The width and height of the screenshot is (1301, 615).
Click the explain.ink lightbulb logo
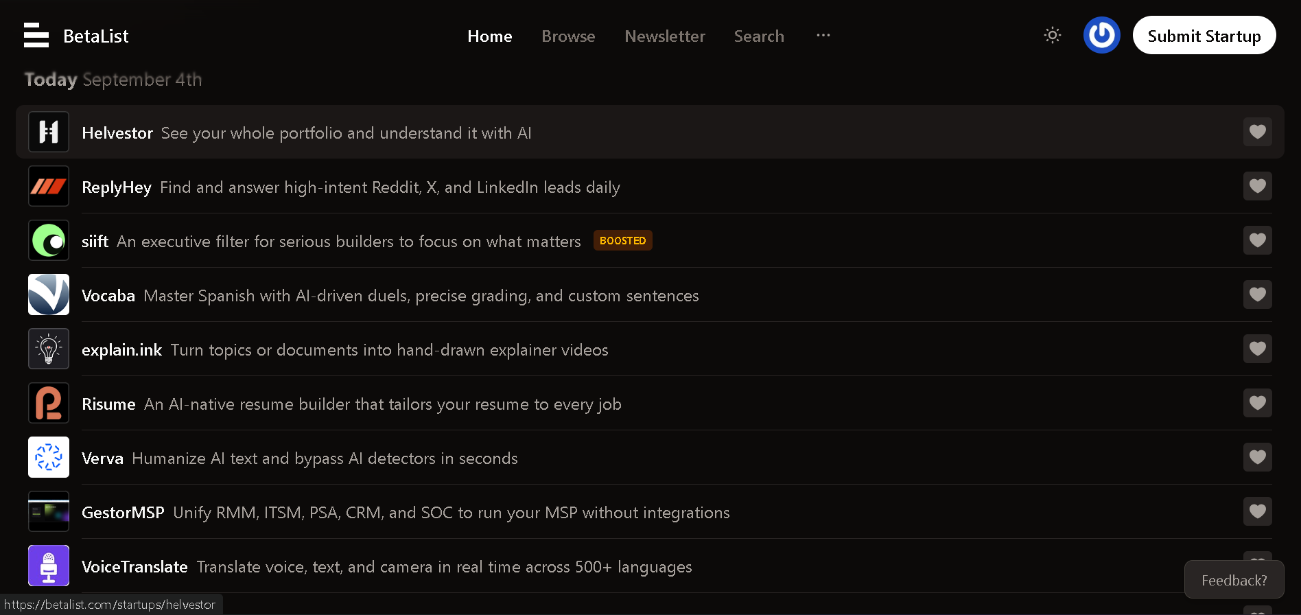coord(49,349)
